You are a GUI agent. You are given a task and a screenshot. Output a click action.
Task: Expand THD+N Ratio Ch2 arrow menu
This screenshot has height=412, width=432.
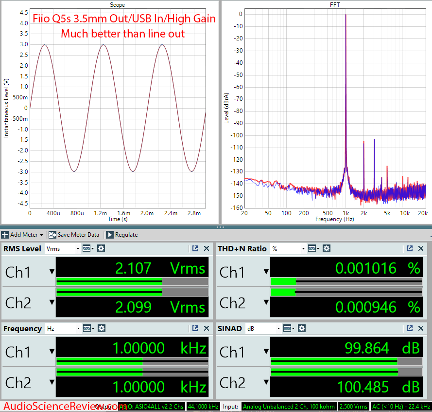point(266,302)
